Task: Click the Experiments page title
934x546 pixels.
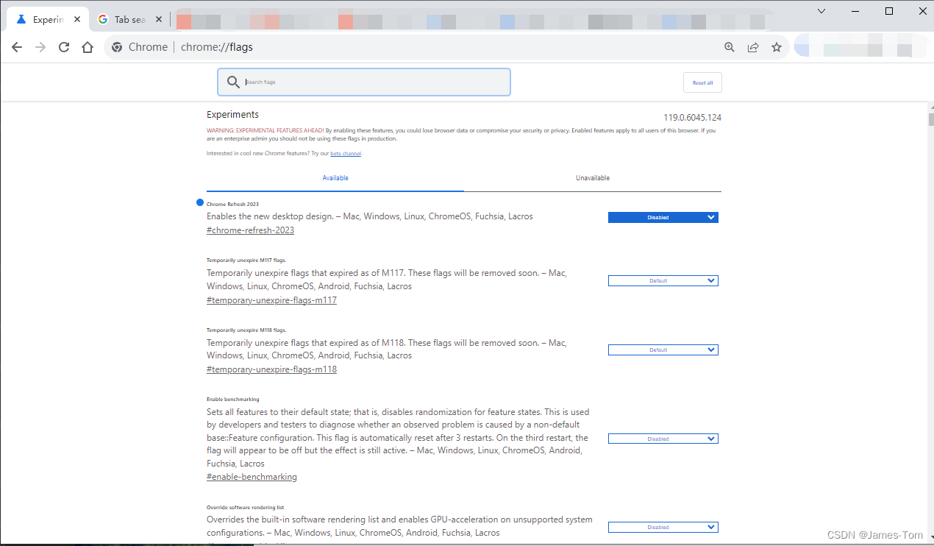Action: tap(232, 115)
